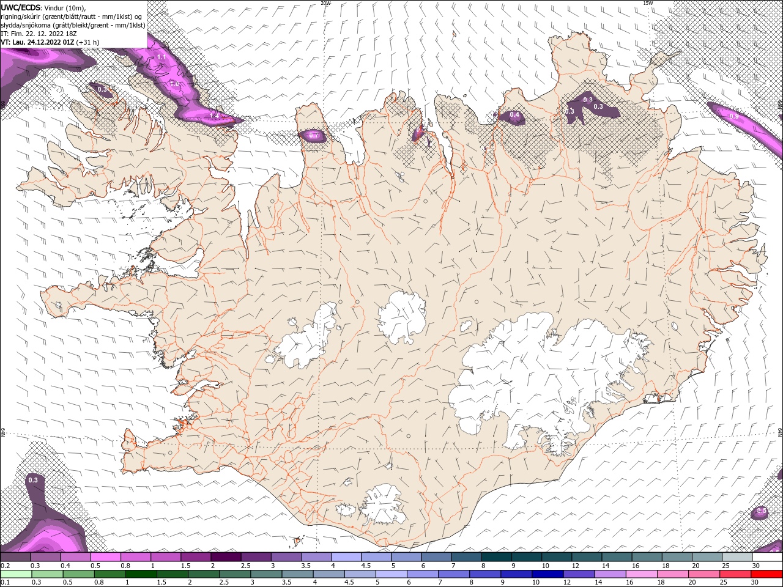Image resolution: width=783 pixels, height=587 pixels.
Task: Pick the lavender 4–4.5 swatch in upper legend
Action: (346, 557)
